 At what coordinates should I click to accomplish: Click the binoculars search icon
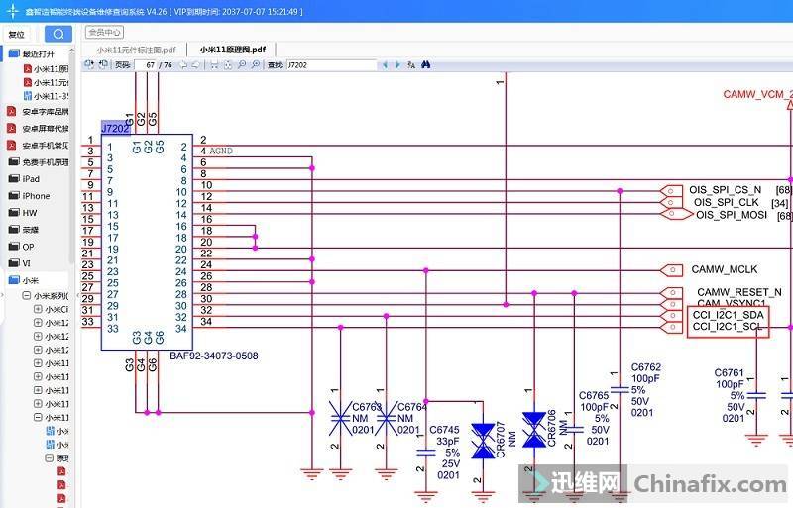pyautogui.click(x=424, y=64)
